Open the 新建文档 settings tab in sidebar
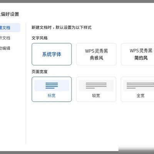This screenshot has height=154, width=154. (10, 28)
